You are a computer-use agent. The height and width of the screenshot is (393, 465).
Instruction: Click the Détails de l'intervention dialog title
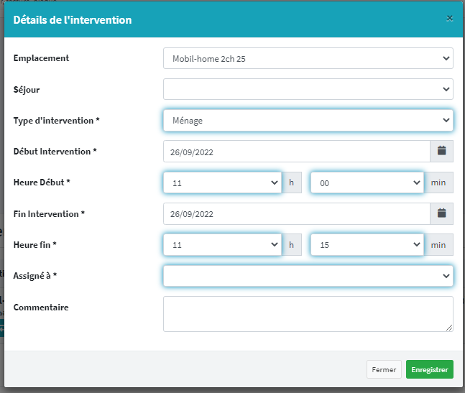(73, 20)
